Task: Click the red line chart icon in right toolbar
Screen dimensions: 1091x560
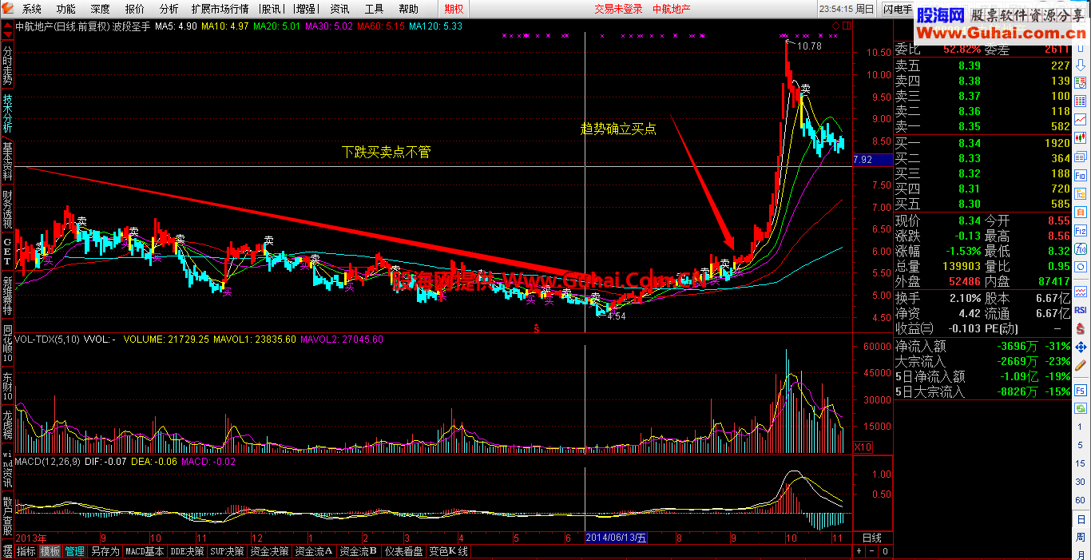Action: tap(1081, 119)
